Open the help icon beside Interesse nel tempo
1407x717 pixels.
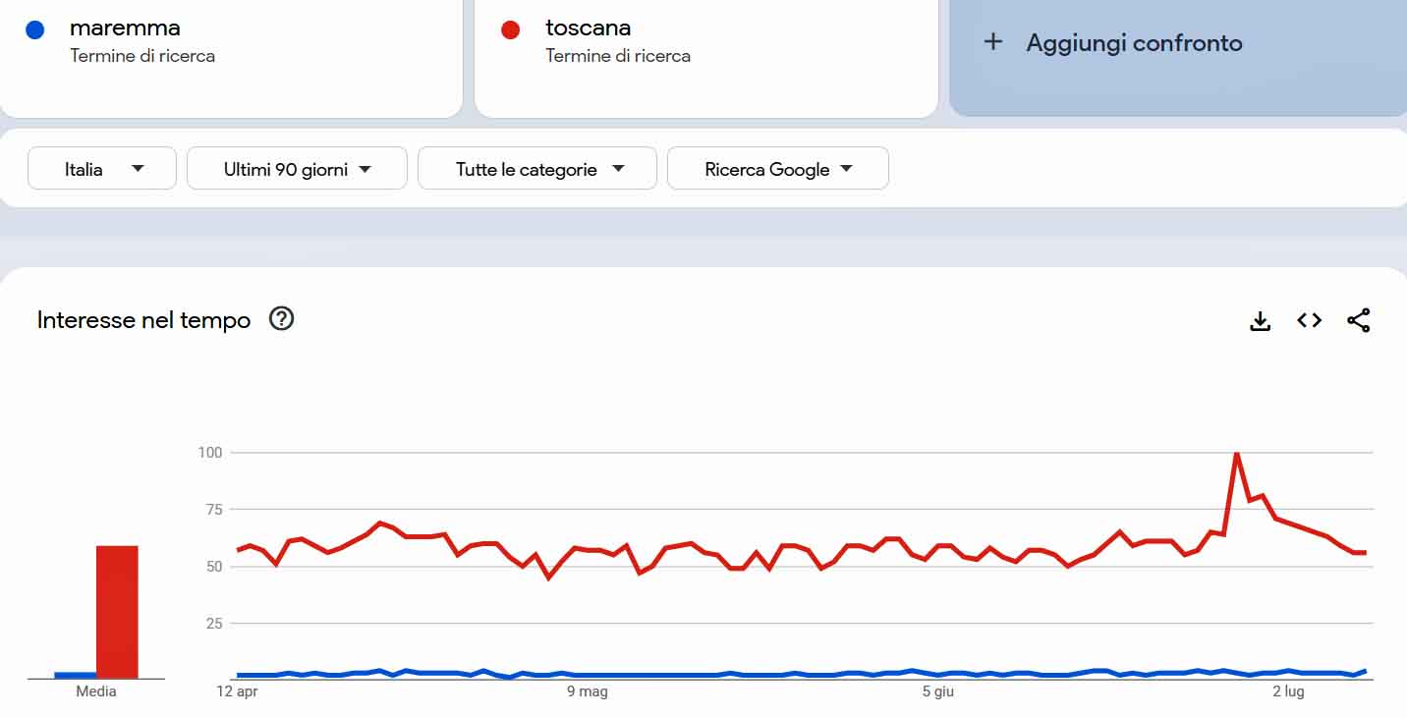pos(281,319)
